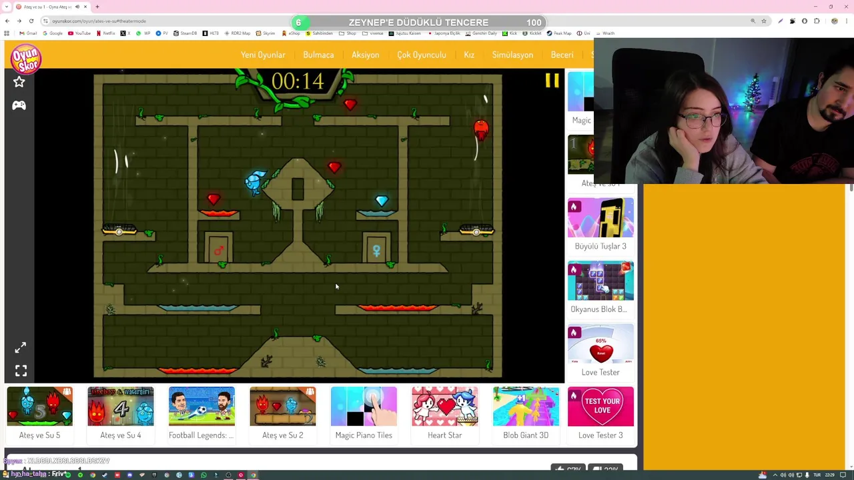Click the 'Büyülü Tuşlar 3' title text
The image size is (854, 480).
(600, 246)
